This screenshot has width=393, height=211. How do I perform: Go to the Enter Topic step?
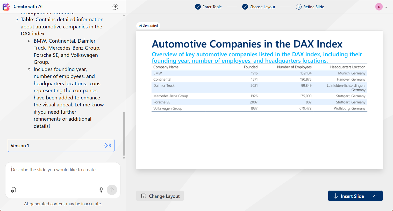tap(208, 7)
